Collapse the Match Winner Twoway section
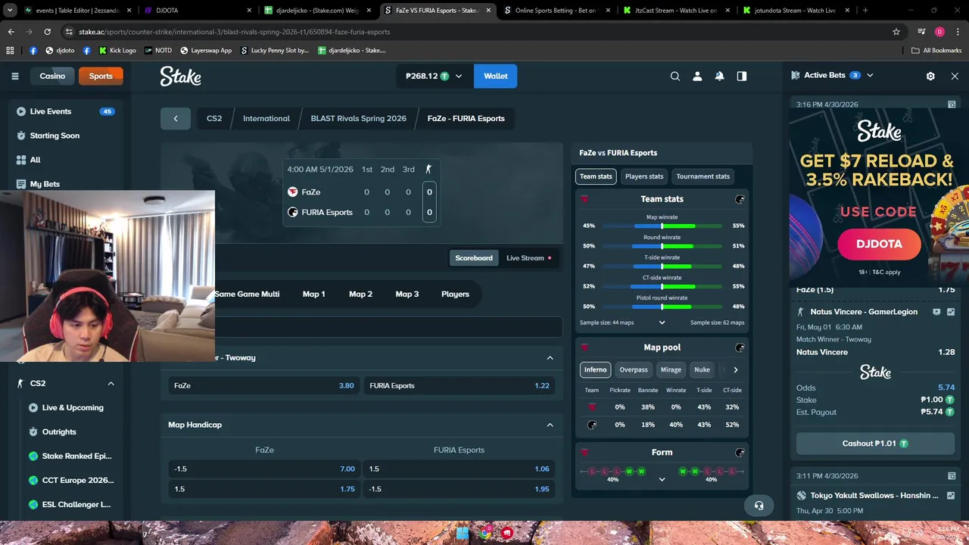 [x=550, y=357]
